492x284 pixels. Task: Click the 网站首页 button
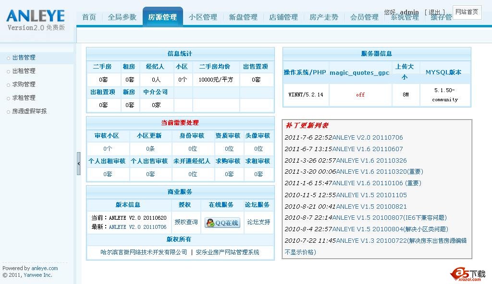467,12
